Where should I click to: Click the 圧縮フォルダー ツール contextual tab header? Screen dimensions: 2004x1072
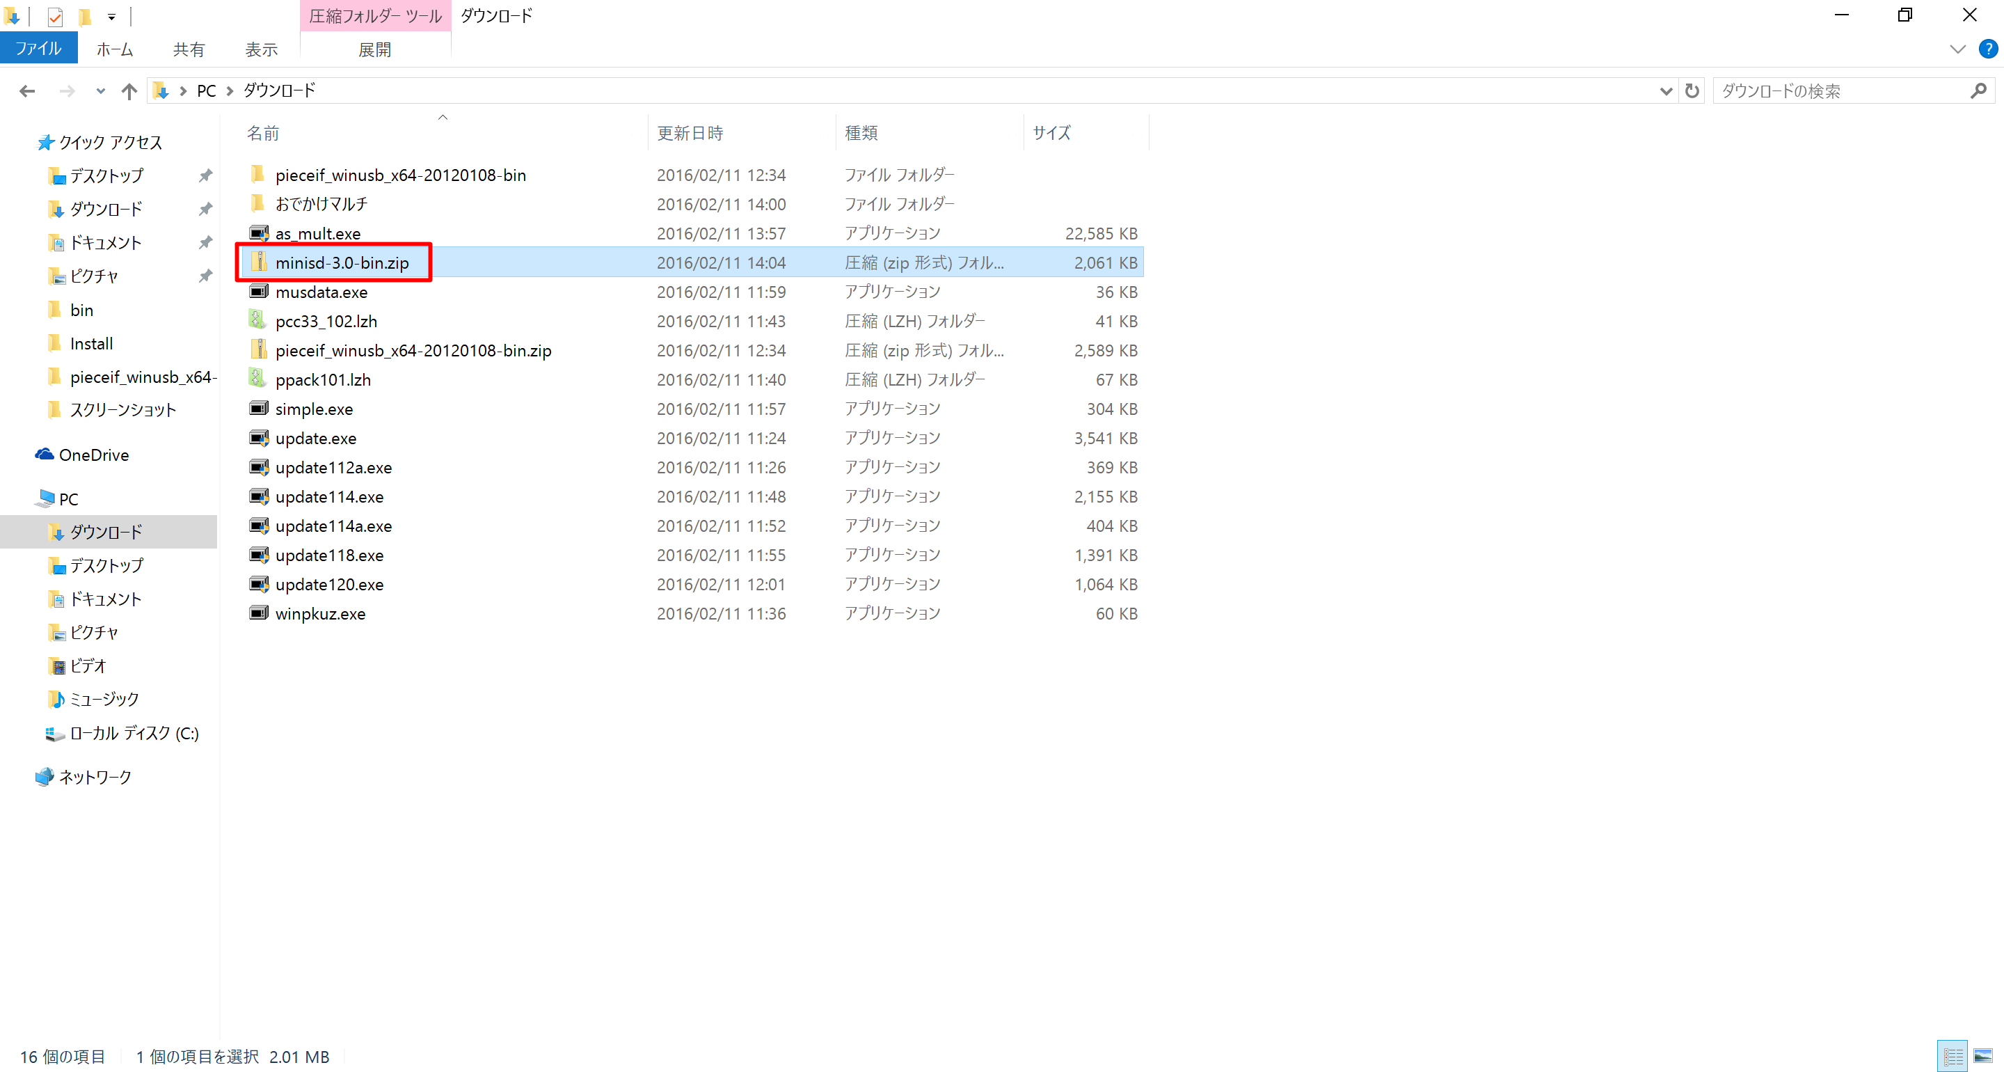click(x=375, y=15)
